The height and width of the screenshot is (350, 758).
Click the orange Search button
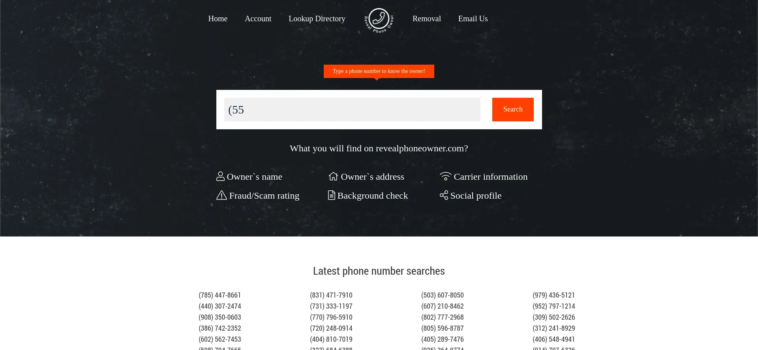click(x=513, y=110)
